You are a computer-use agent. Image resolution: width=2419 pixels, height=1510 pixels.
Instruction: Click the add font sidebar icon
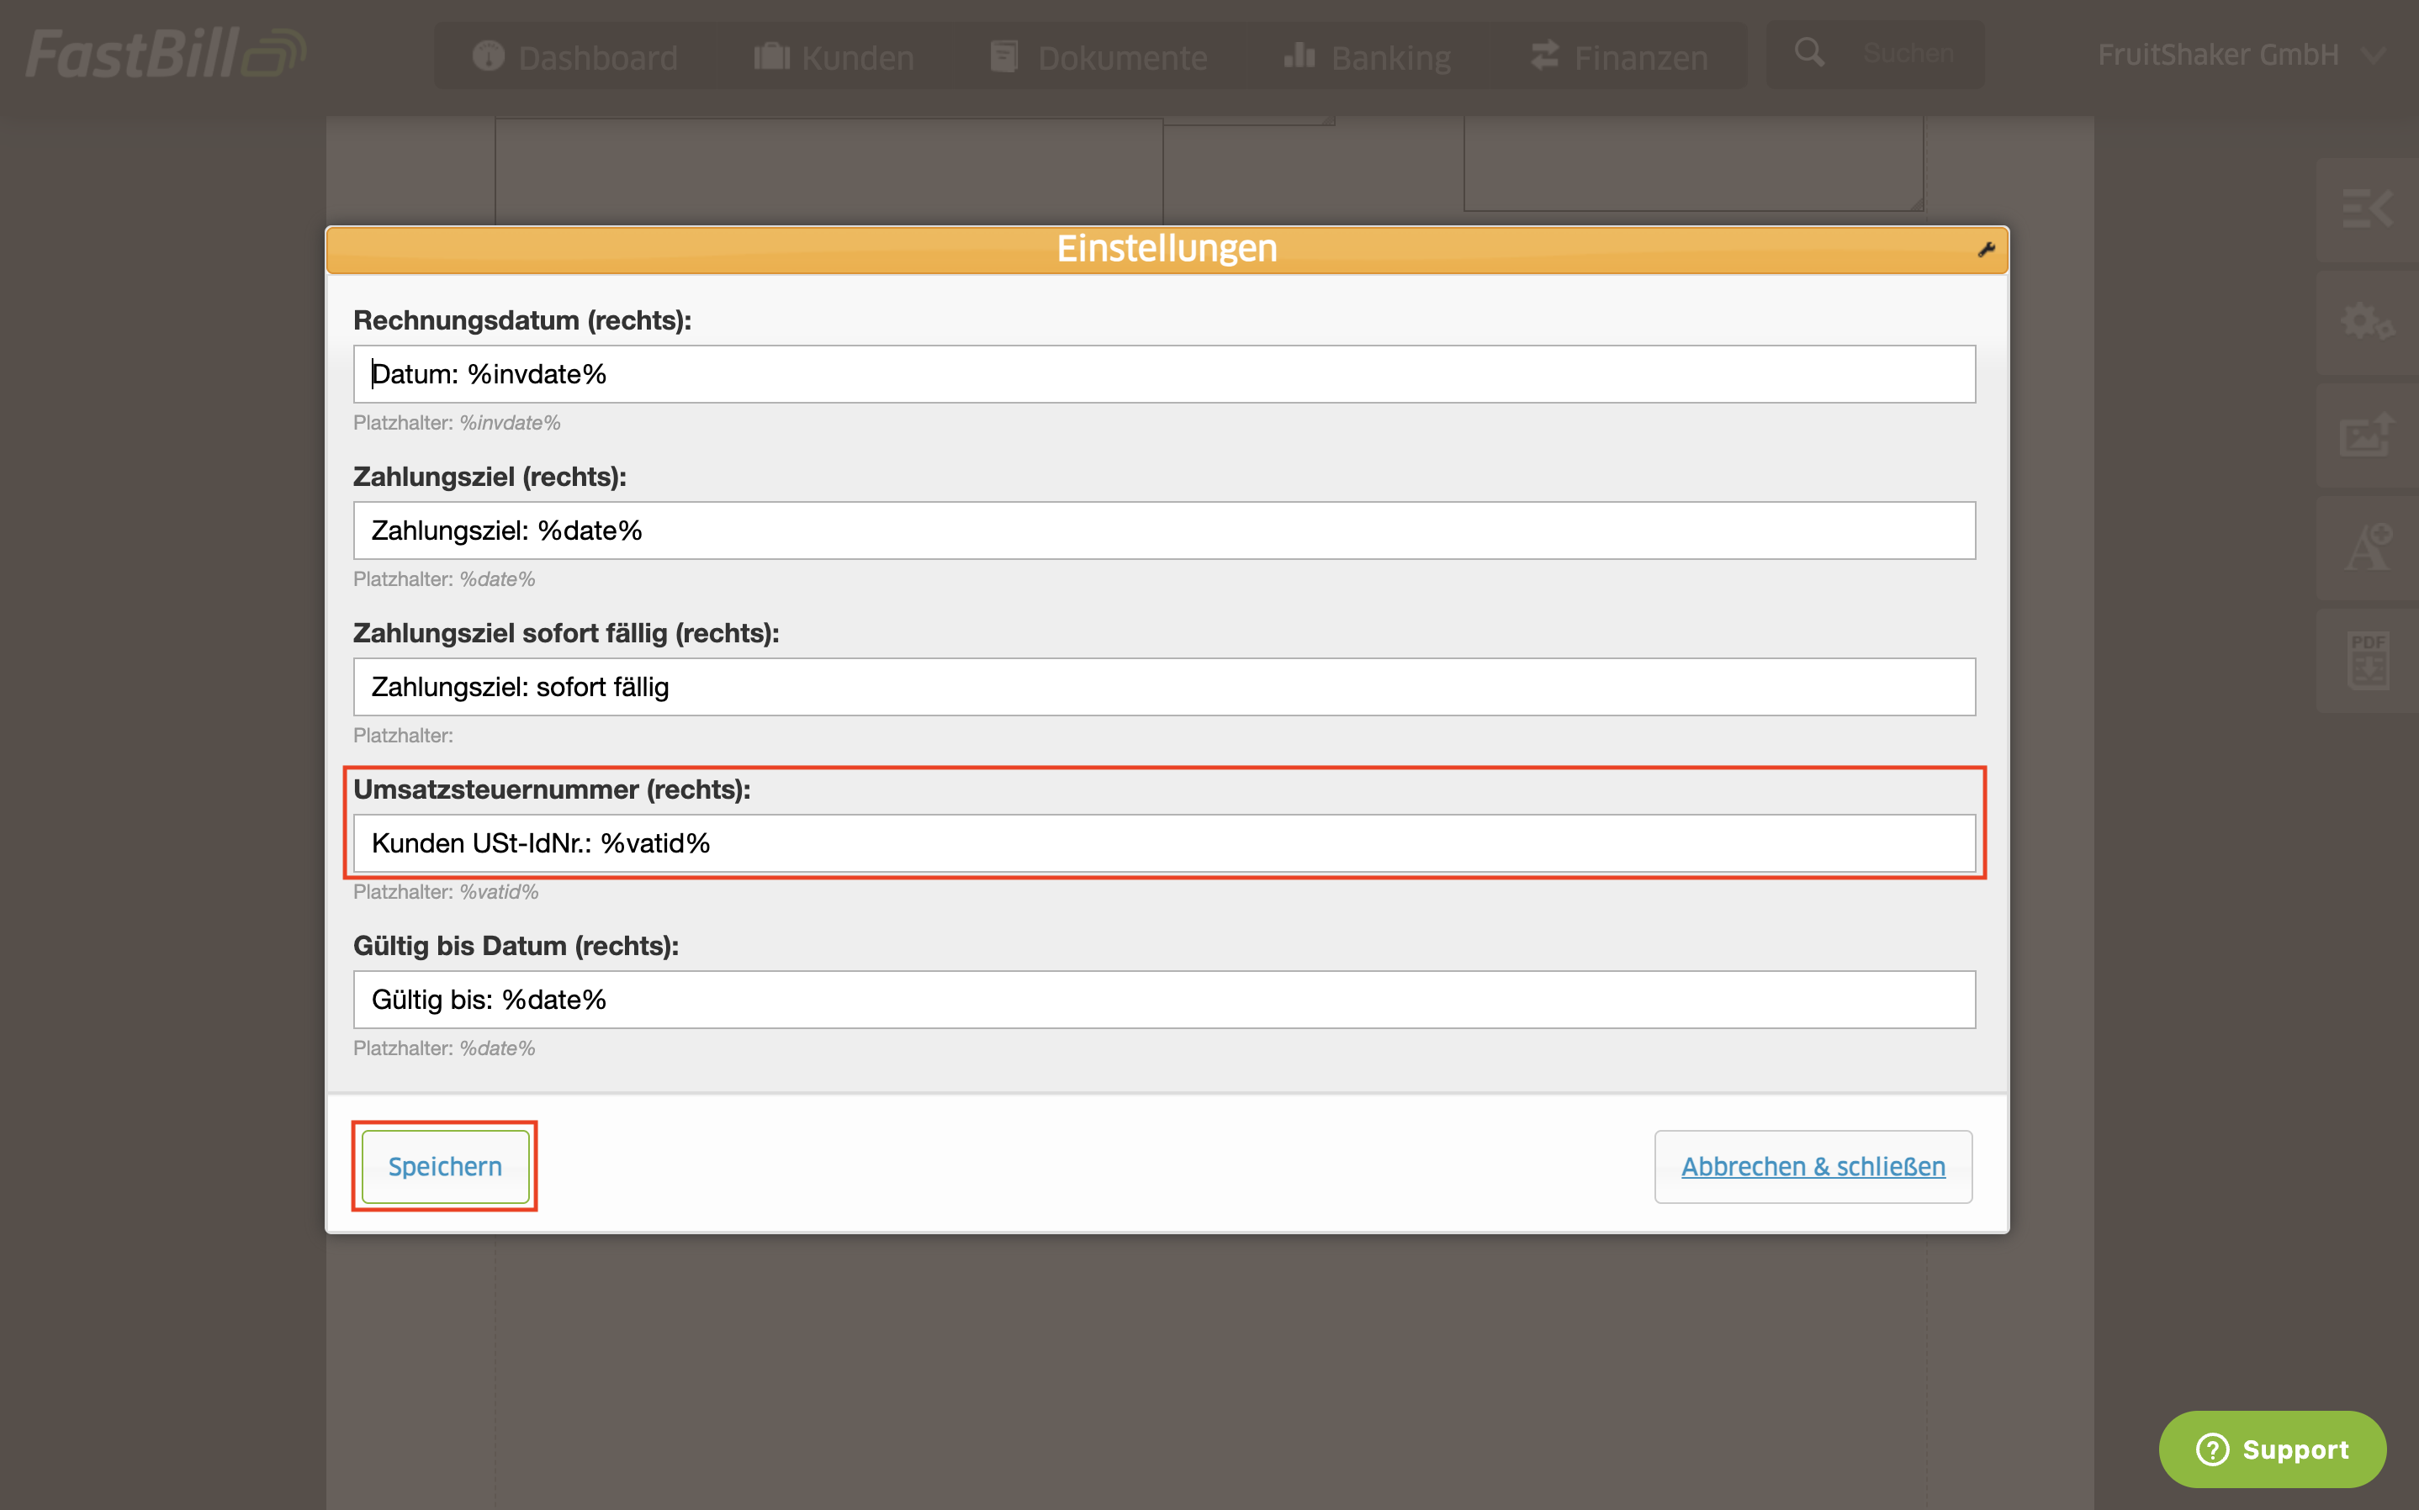tap(2367, 547)
